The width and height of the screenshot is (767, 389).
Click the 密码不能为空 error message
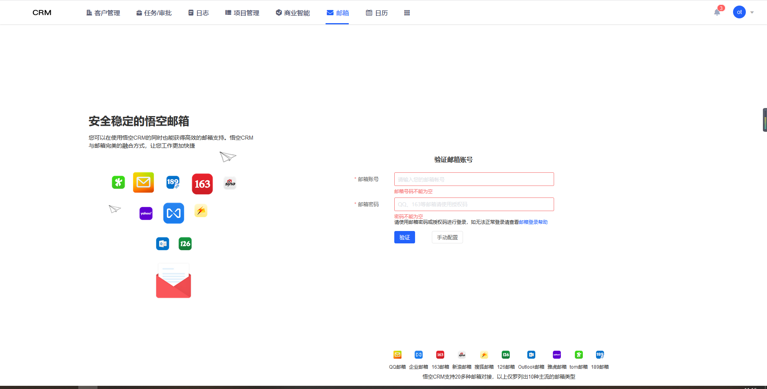pos(409,217)
